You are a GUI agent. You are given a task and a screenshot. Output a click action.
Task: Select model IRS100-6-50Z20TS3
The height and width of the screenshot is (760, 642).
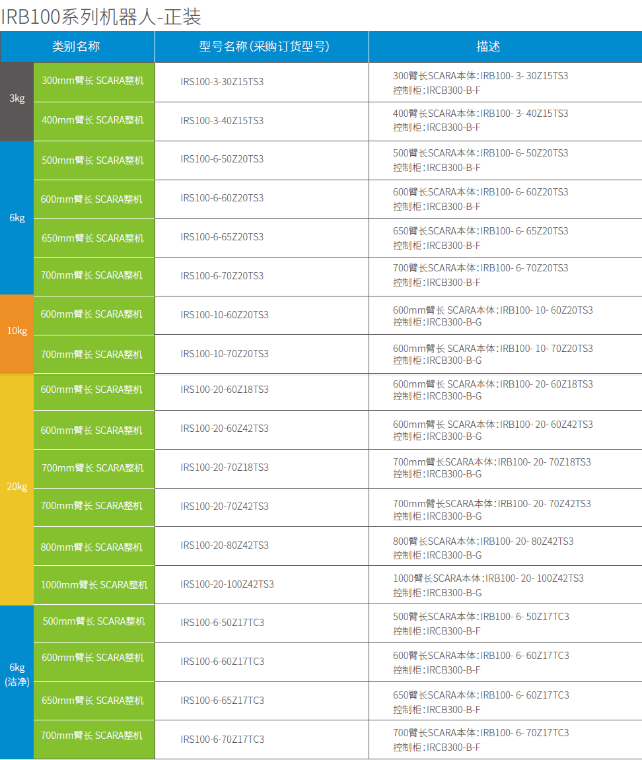coord(222,160)
